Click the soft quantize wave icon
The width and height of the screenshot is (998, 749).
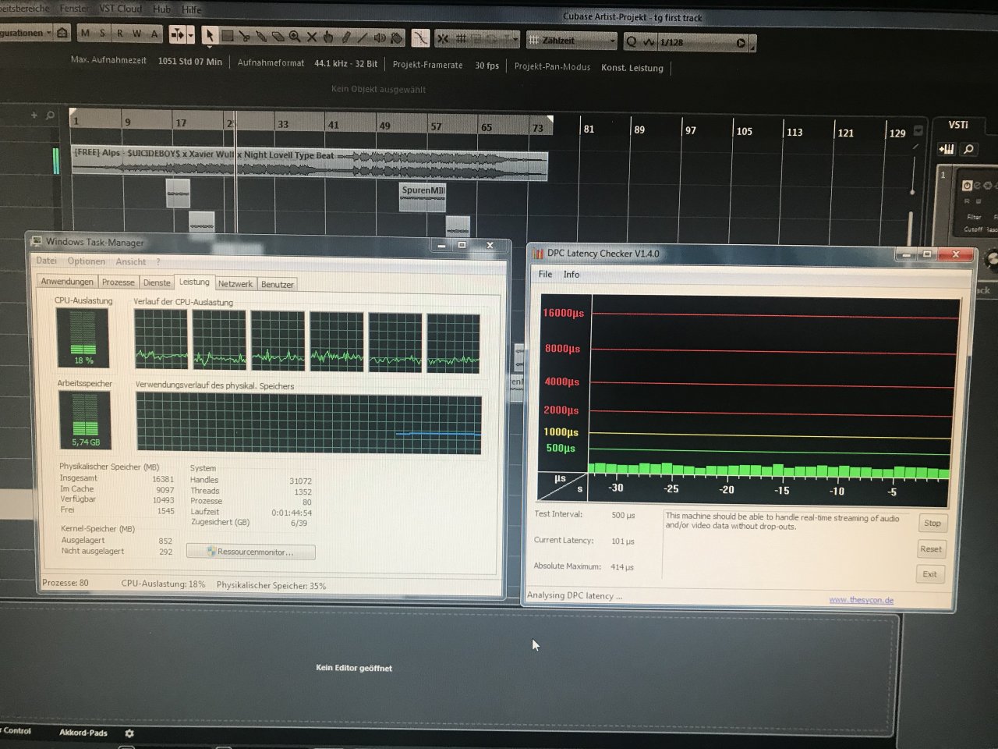pos(649,42)
